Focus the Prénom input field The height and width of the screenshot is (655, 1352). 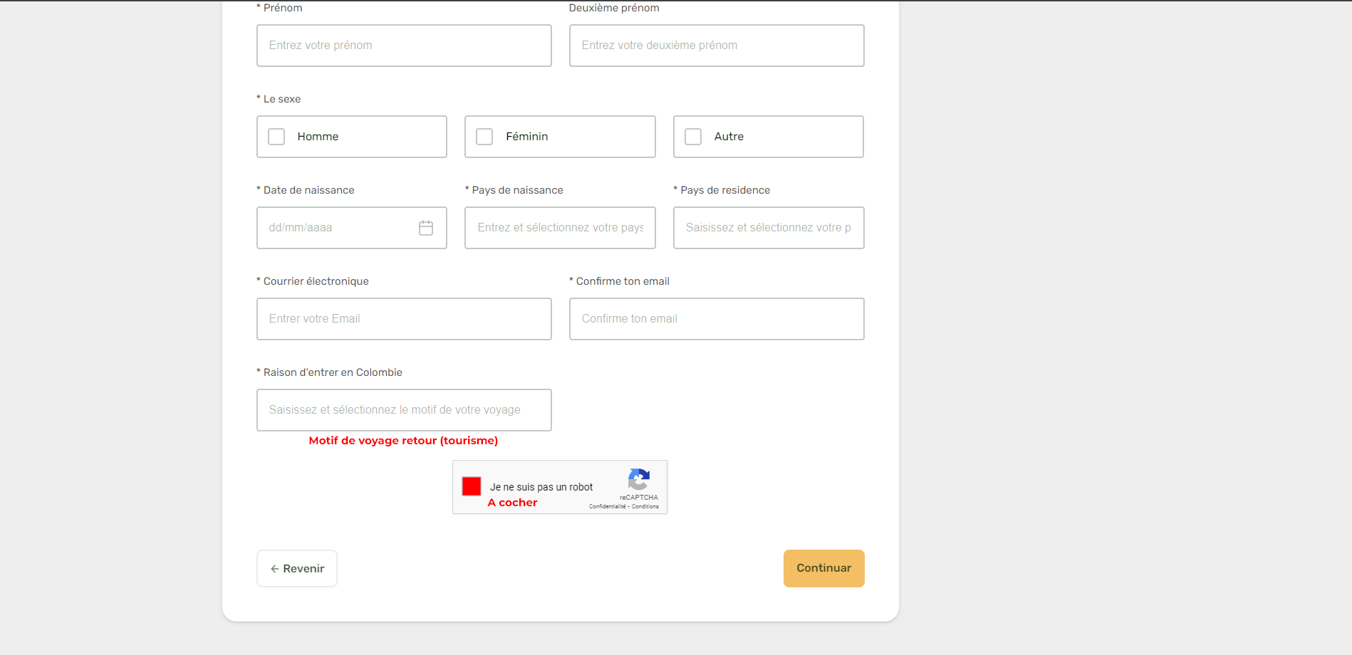coord(404,46)
